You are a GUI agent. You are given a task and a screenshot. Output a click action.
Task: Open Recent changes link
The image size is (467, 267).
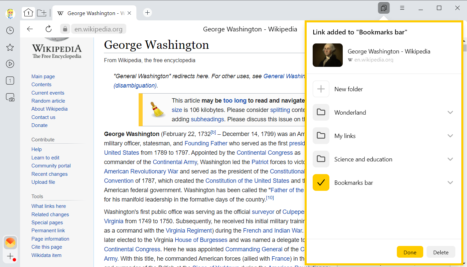(49, 174)
